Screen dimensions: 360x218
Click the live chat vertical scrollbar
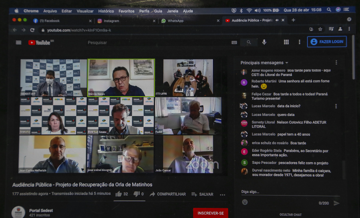(343, 169)
